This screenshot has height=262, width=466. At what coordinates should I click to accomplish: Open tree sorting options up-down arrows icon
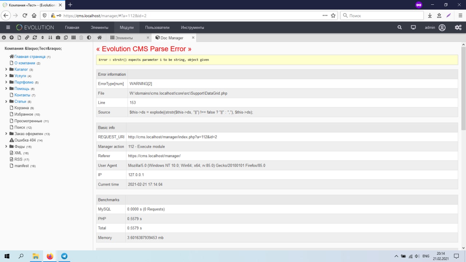pyautogui.click(x=43, y=37)
